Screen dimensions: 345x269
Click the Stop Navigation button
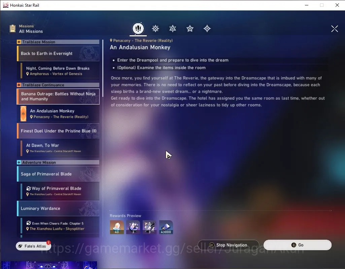coord(228,245)
